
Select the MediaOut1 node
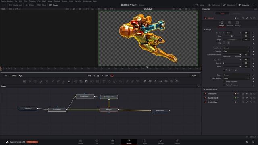coord(160,111)
